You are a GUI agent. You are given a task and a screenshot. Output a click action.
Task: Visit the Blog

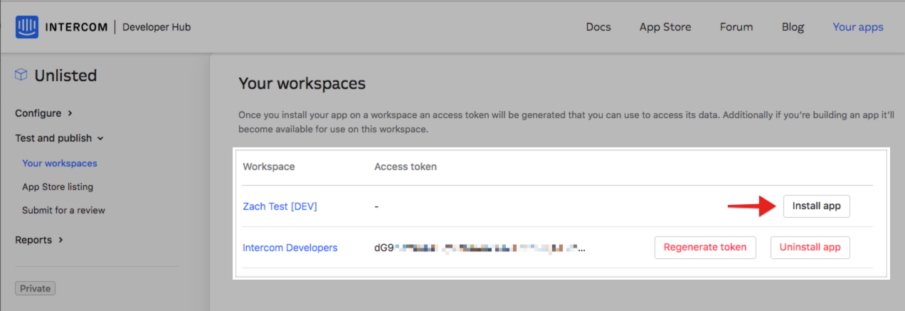pyautogui.click(x=793, y=27)
